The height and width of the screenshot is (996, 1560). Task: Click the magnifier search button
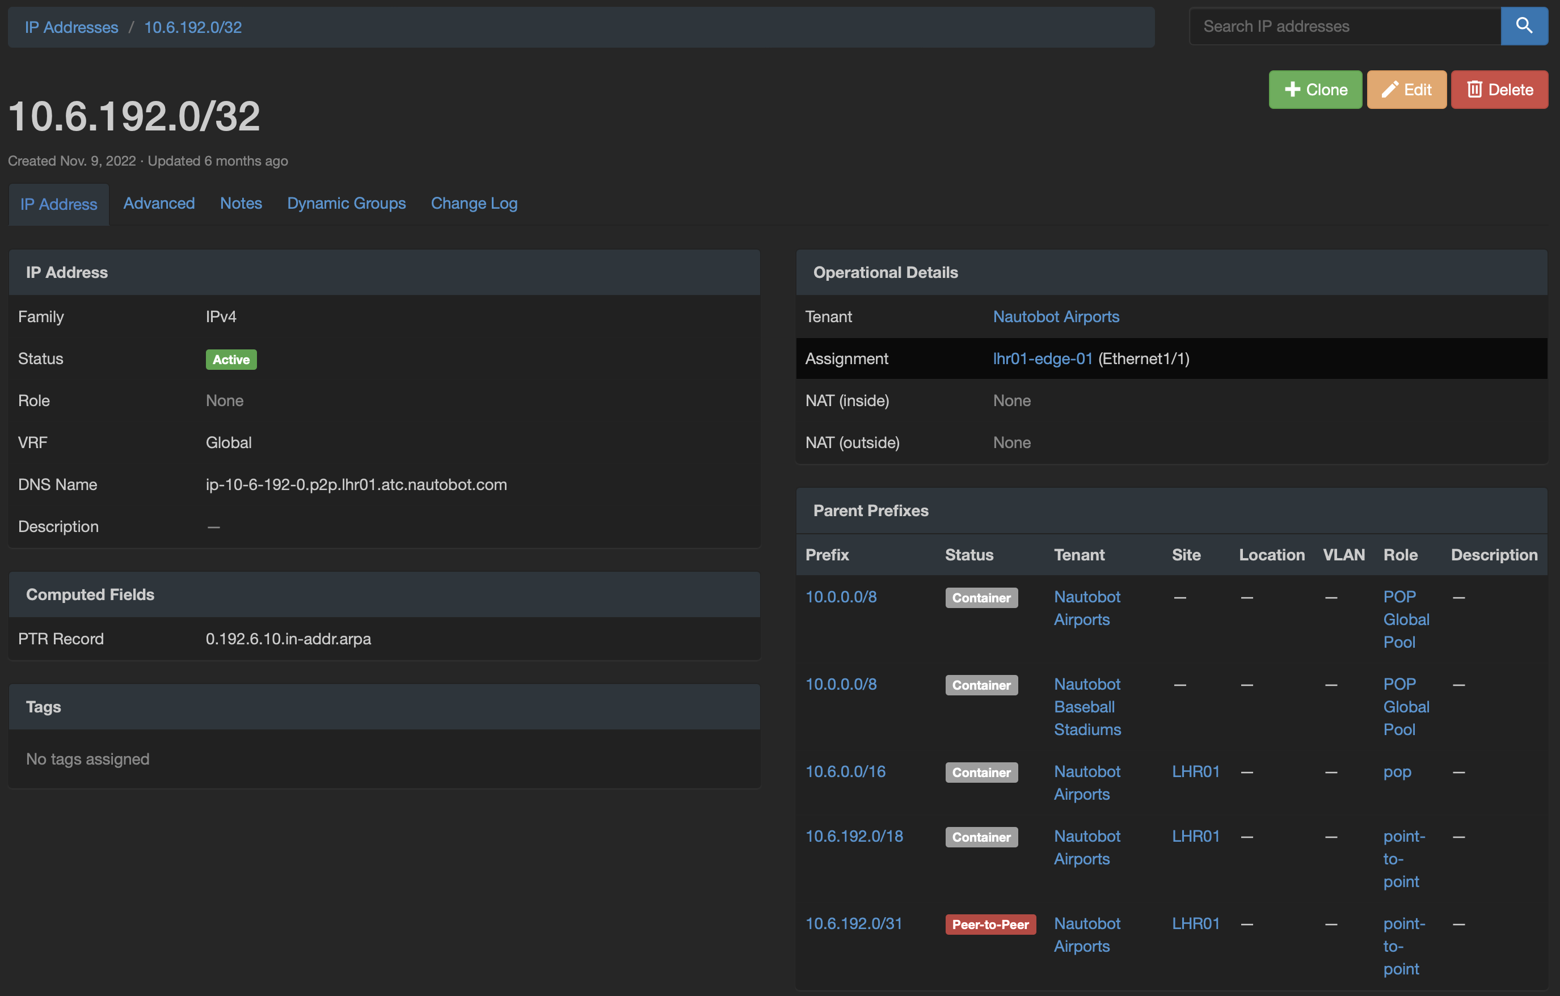click(1523, 26)
